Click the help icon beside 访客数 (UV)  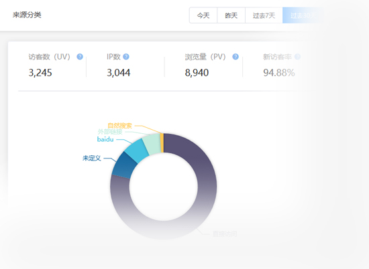pyautogui.click(x=80, y=57)
